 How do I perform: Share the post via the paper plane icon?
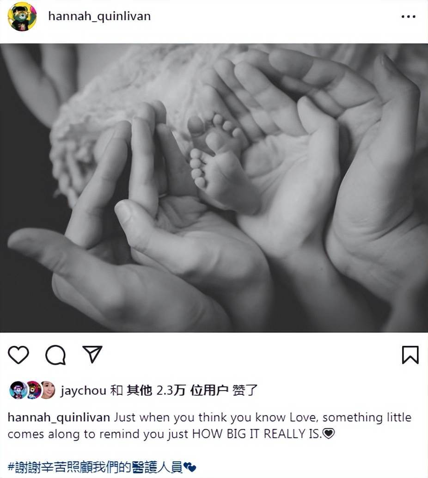point(92,354)
